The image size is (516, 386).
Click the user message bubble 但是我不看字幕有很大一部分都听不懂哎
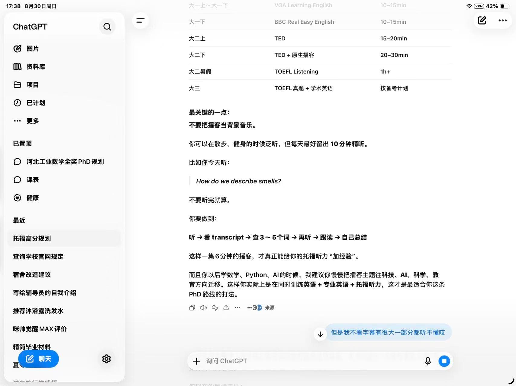point(388,333)
